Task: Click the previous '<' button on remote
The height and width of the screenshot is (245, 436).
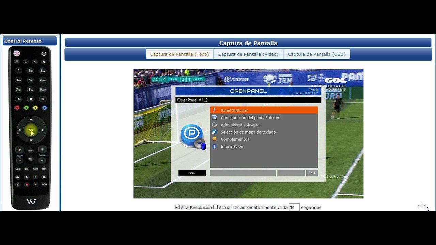Action: (19, 99)
